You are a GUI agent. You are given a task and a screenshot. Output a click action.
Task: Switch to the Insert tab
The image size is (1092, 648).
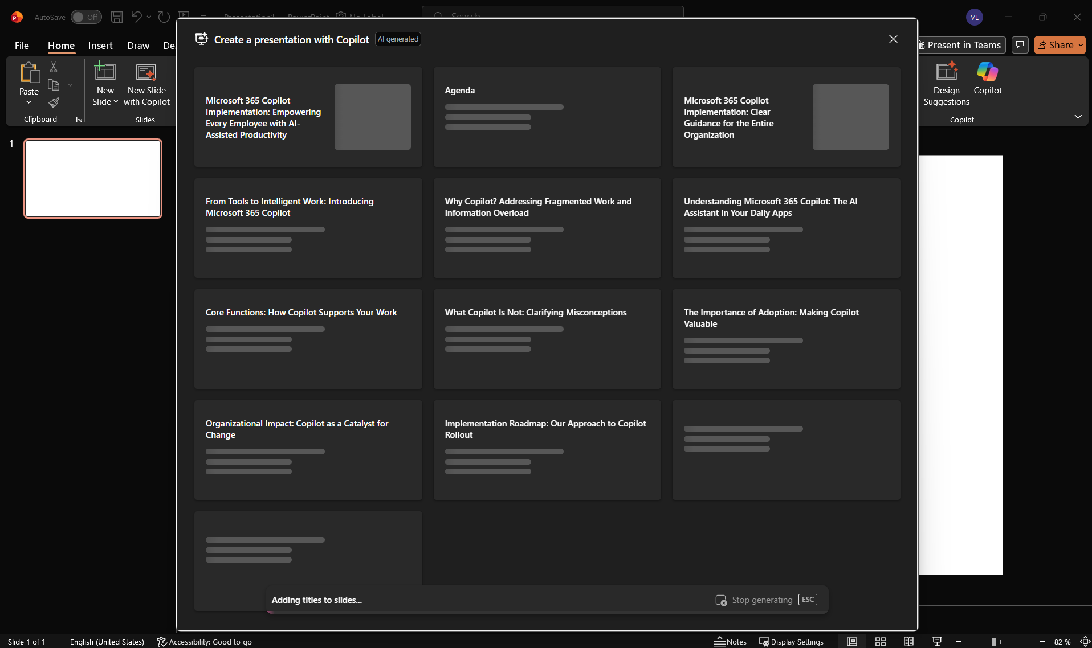tap(100, 46)
